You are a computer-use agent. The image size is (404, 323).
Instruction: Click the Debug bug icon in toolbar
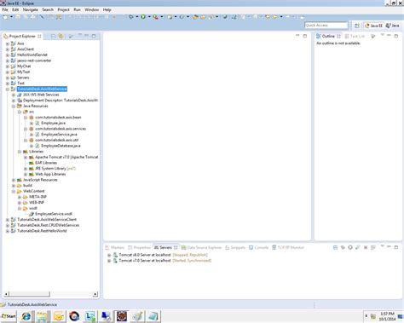131,17
